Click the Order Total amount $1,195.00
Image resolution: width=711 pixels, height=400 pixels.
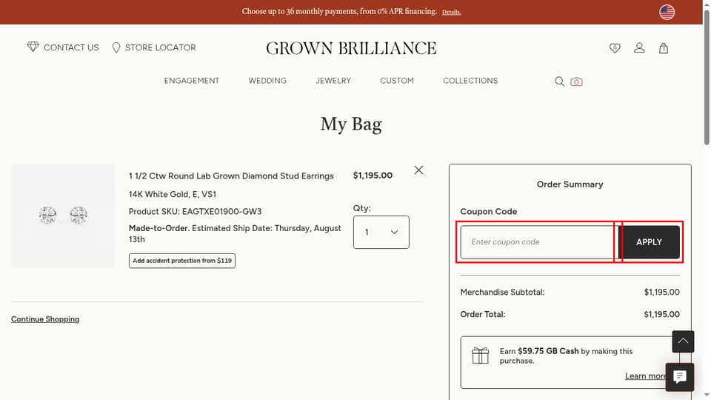[661, 314]
